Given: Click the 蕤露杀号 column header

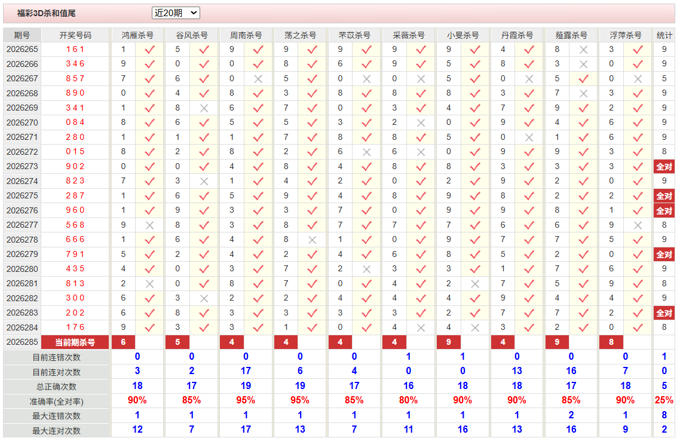Looking at the screenshot, I should [571, 35].
